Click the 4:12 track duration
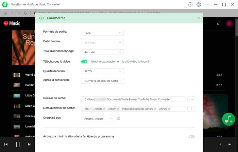Image resolution: width=238 pixels, height=152 pixels. (219, 75)
